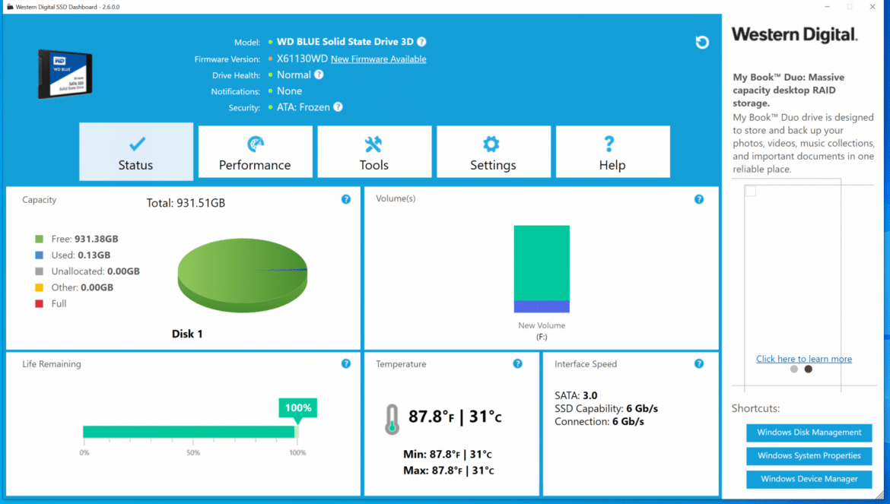Click the blue Used legend swatch
The width and height of the screenshot is (890, 504).
39,255
